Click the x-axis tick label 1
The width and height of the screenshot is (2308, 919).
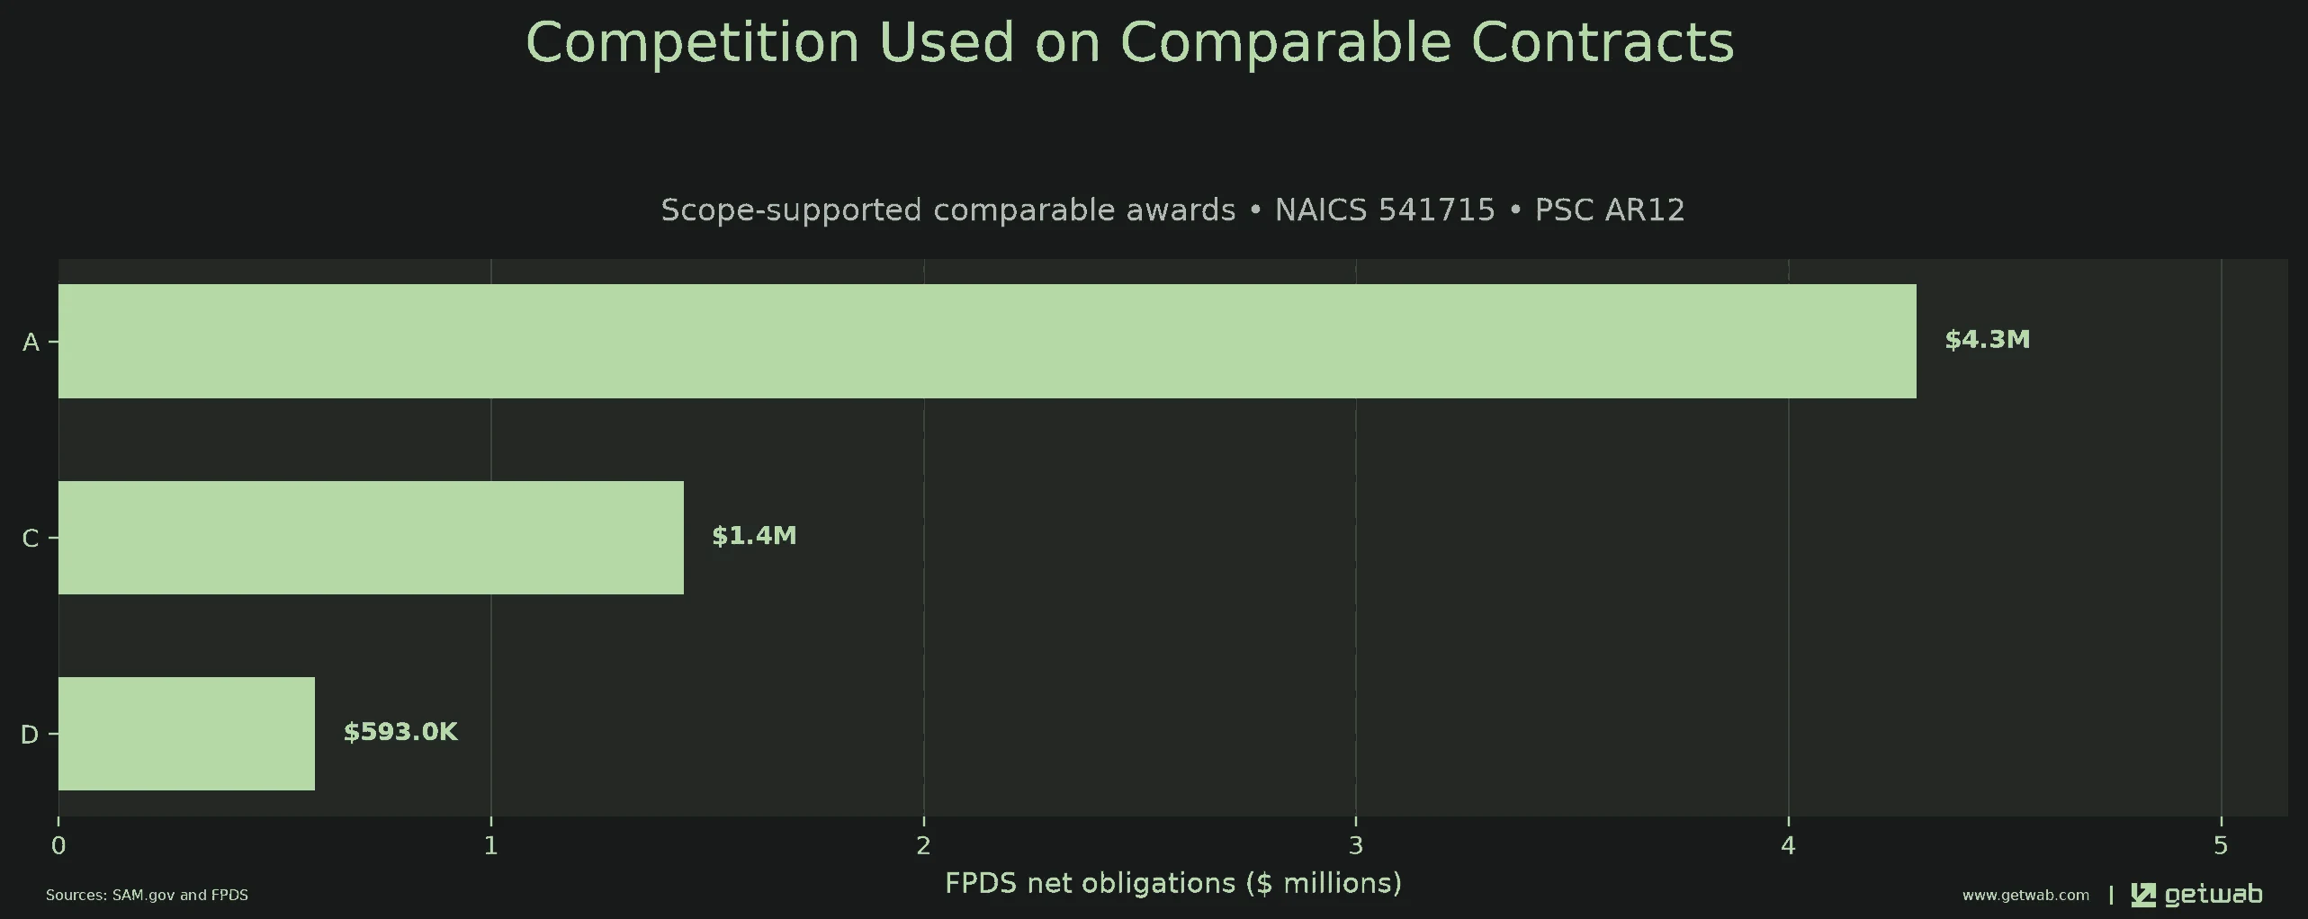pos(490,846)
